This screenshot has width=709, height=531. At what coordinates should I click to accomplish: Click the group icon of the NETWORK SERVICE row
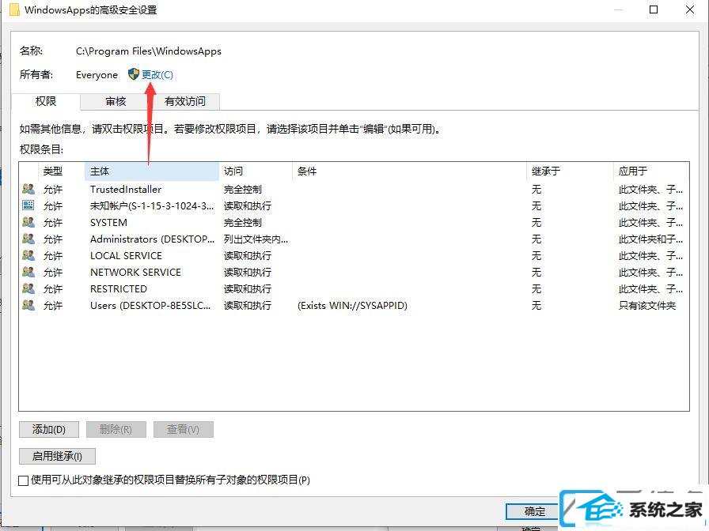(x=28, y=272)
